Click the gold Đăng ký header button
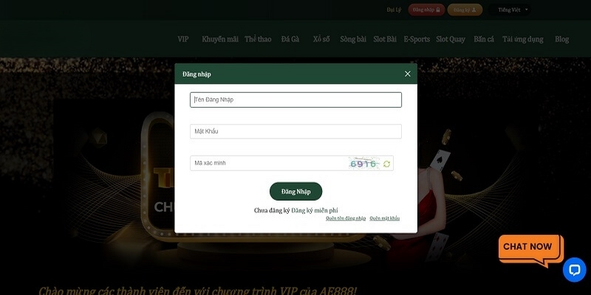 tap(465, 10)
